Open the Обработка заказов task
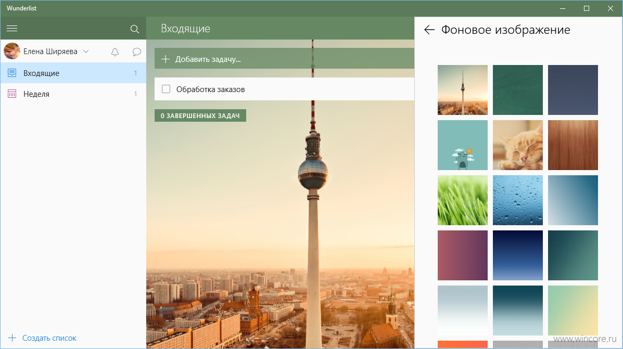This screenshot has height=349, width=623. 285,89
